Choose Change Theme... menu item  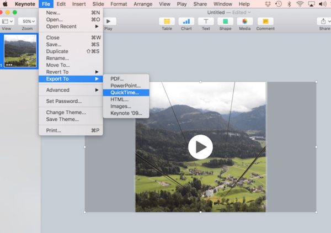[x=71, y=113]
